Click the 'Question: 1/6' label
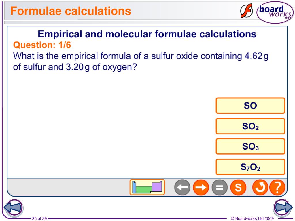 (x=42, y=45)
